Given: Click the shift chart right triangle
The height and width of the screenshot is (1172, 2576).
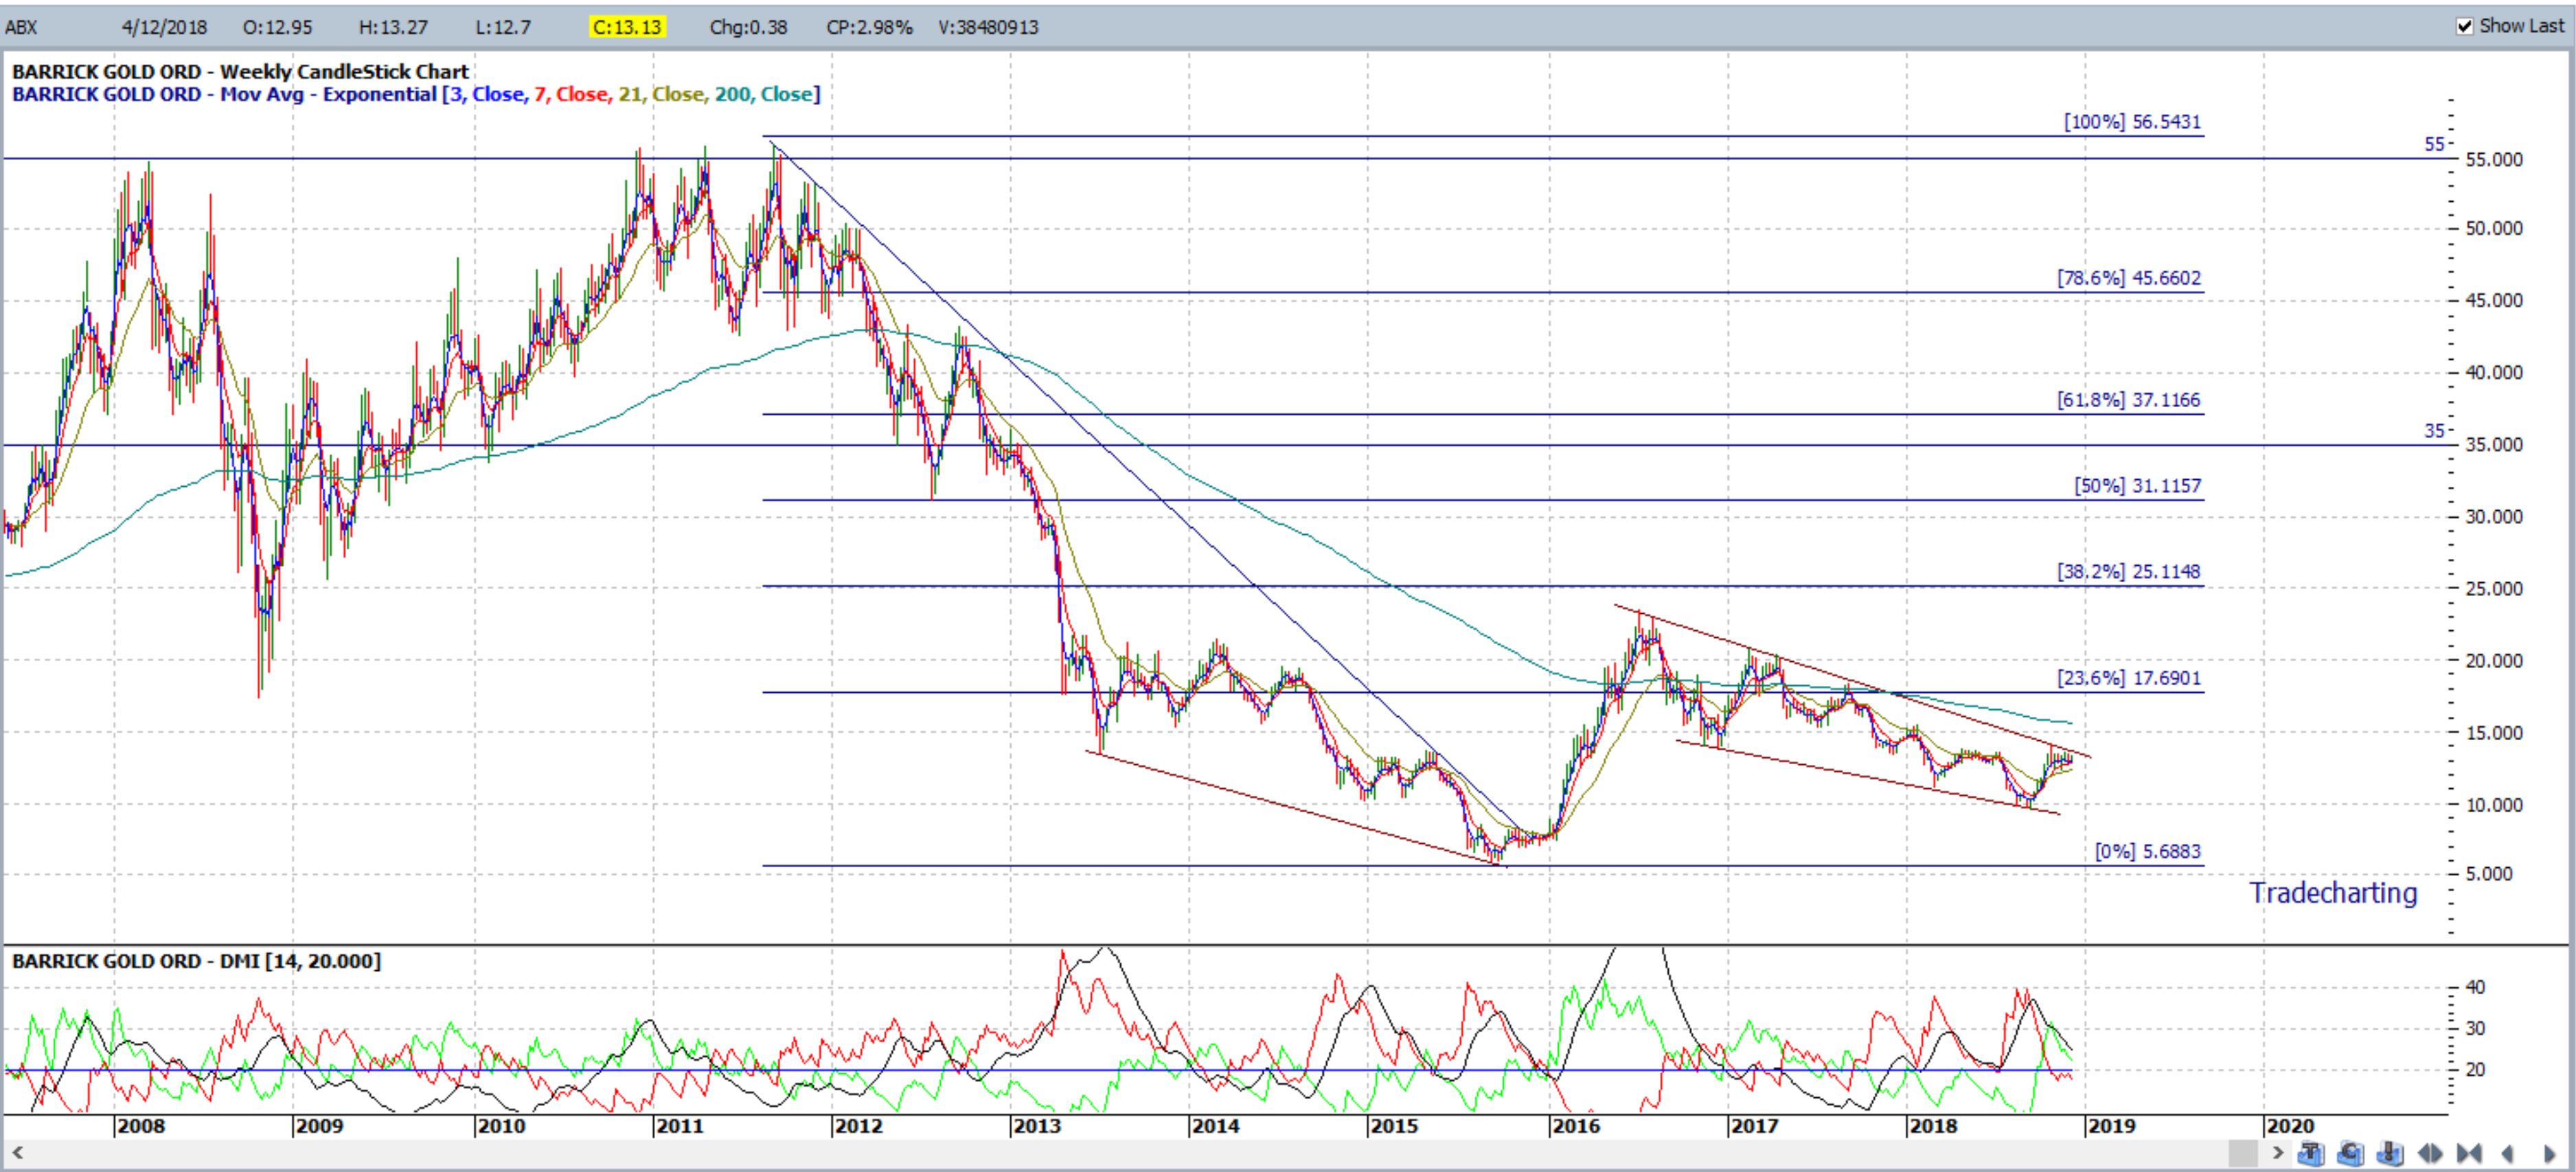Looking at the screenshot, I should [x=2549, y=1154].
